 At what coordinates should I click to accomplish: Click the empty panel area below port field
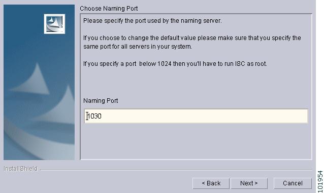[196, 141]
